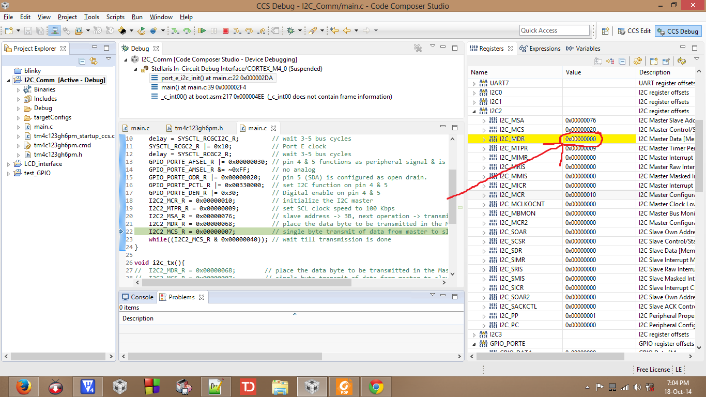Open the Project Explorer view menu
Viewport: 706px width, 397px height.
tap(109, 59)
